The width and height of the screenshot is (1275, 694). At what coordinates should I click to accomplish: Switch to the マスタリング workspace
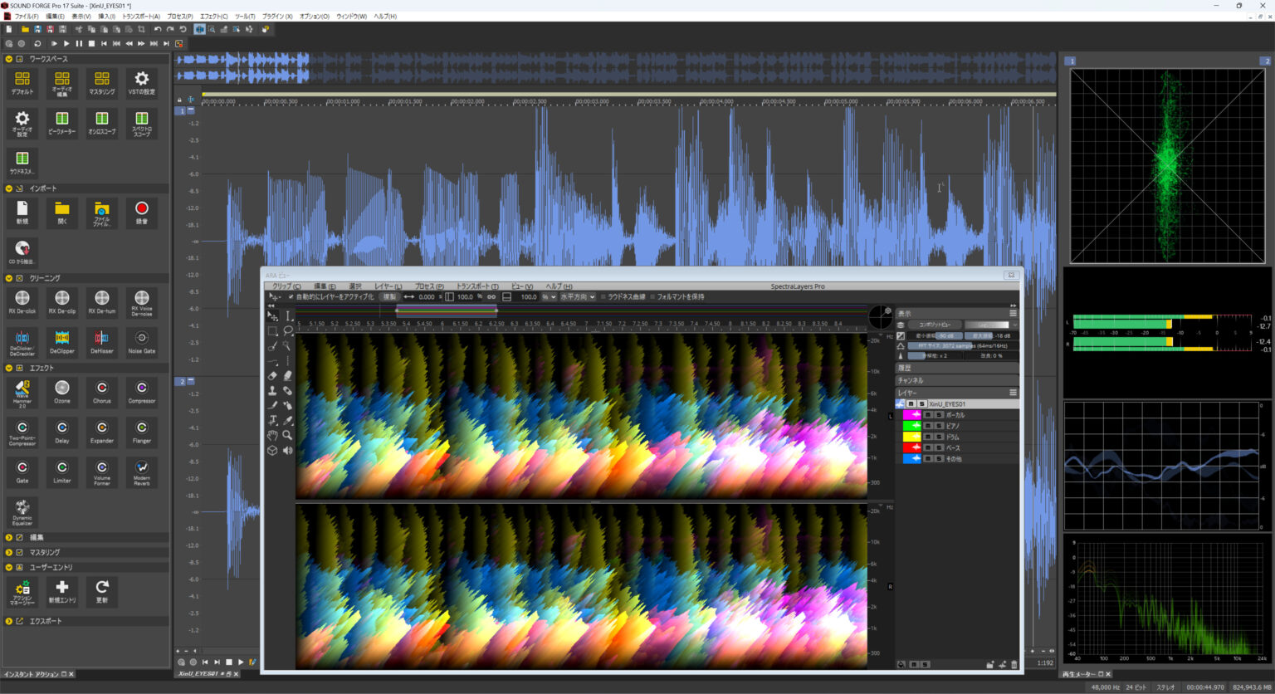coord(101,82)
